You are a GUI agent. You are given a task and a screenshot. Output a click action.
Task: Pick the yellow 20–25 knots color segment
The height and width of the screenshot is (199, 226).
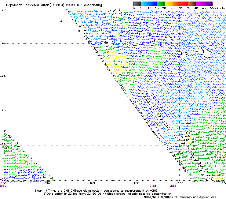pos(169,4)
